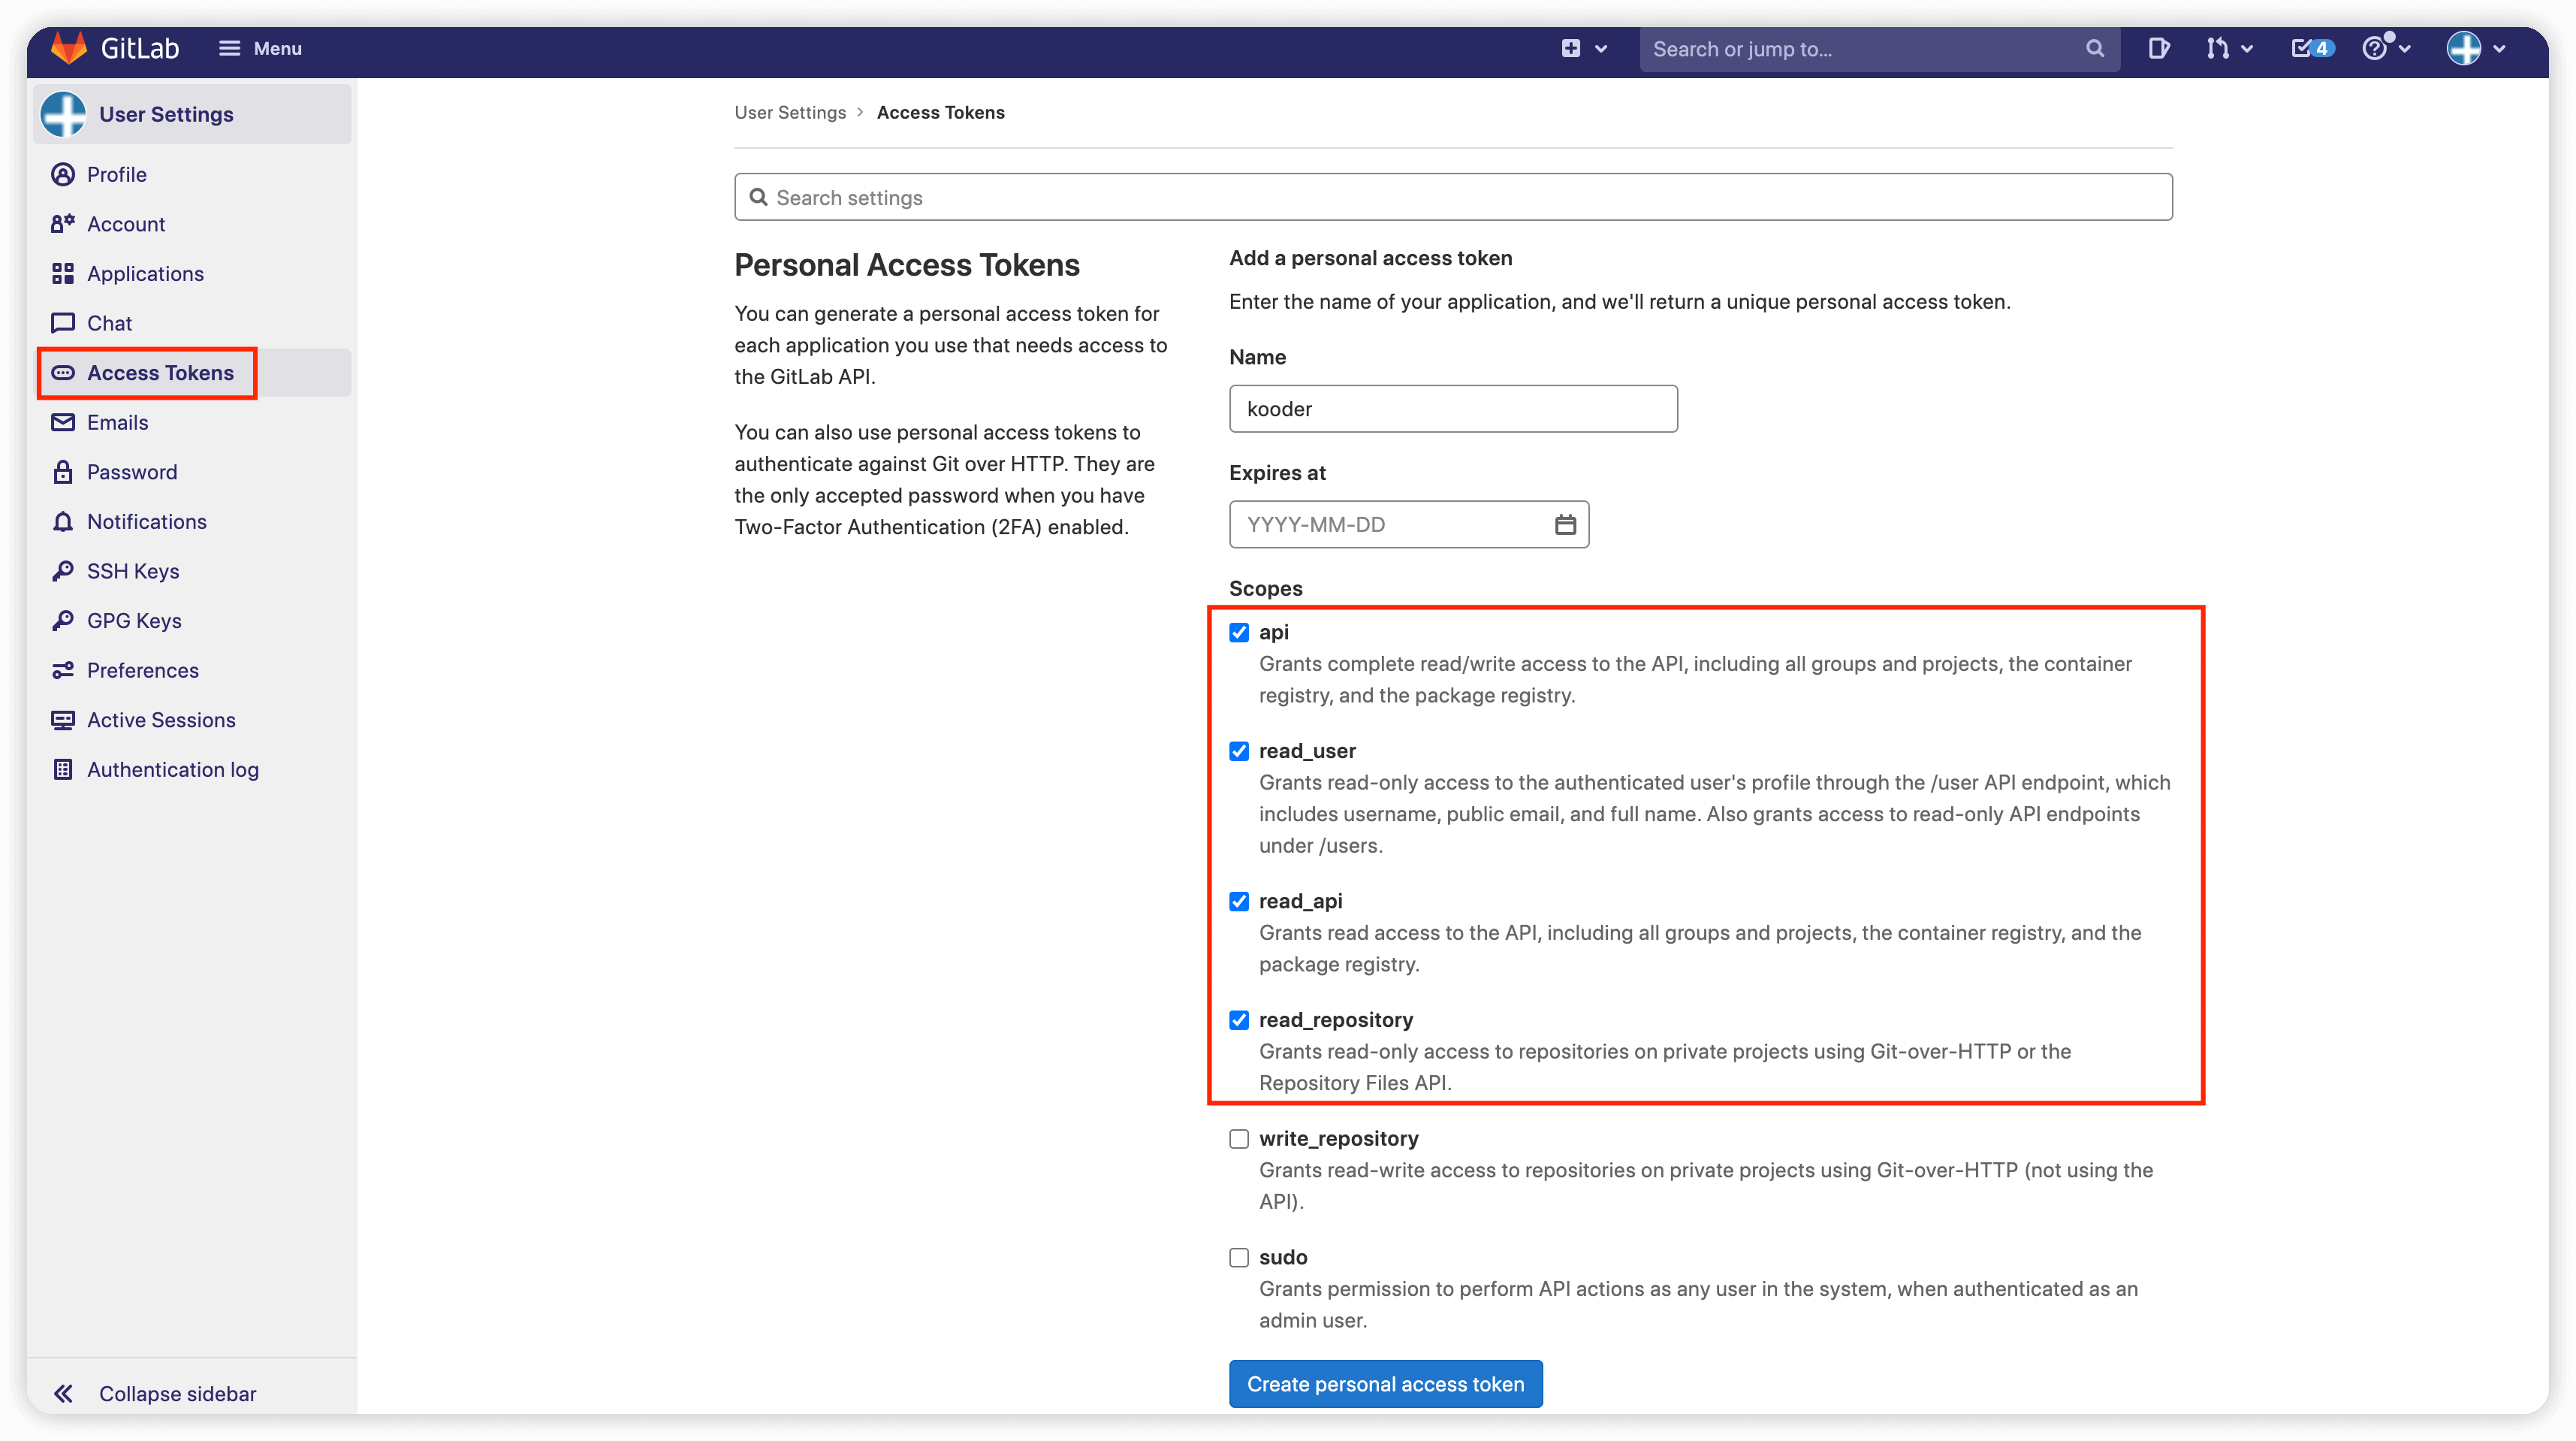Click the Preferences sliders icon

click(63, 669)
